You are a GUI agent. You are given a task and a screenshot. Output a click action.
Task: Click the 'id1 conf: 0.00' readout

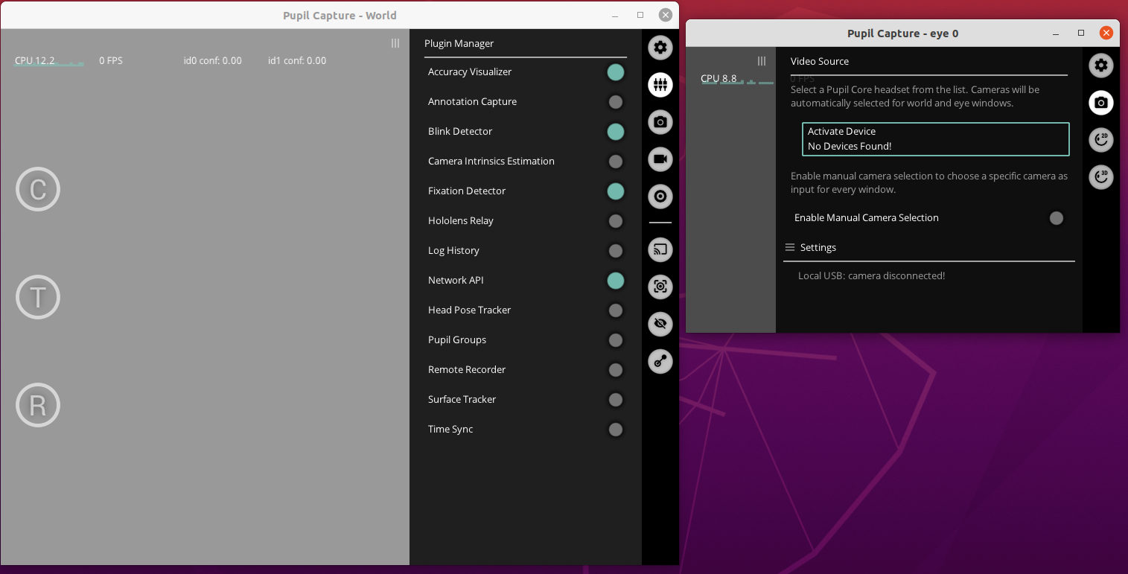[x=297, y=61]
